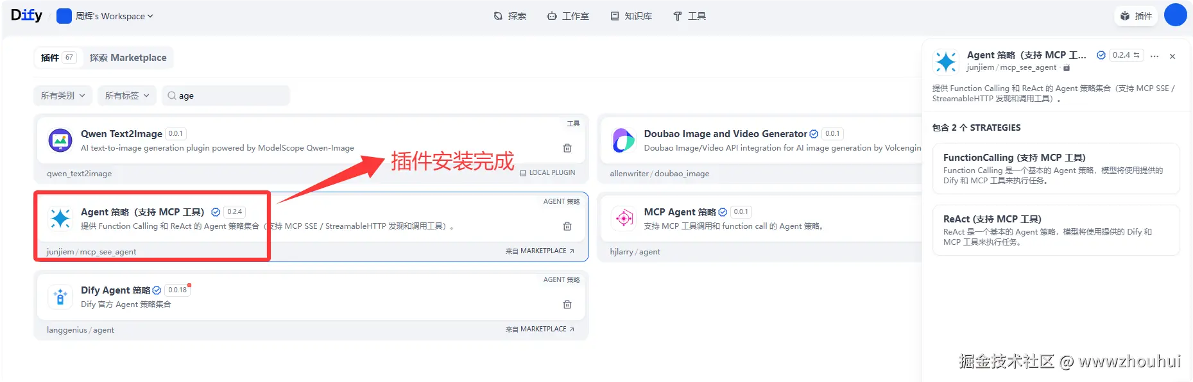Delete the junjiem mcp_see_agent plugin
Image resolution: width=1193 pixels, height=382 pixels.
567,226
